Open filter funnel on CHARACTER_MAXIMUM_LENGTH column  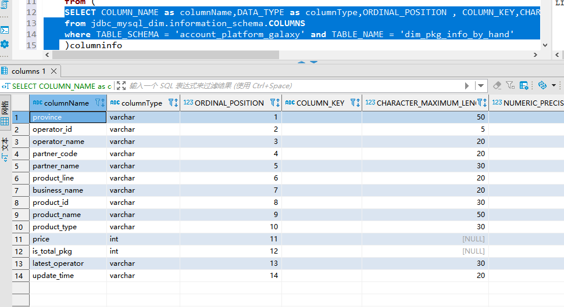480,103
